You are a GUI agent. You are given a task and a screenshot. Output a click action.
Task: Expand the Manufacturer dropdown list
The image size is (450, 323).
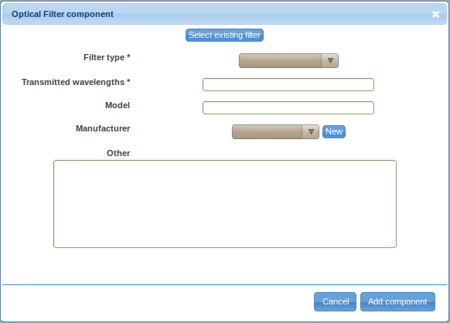click(275, 131)
